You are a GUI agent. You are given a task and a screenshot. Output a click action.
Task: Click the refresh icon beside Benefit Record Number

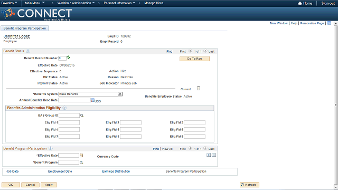pyautogui.click(x=68, y=58)
